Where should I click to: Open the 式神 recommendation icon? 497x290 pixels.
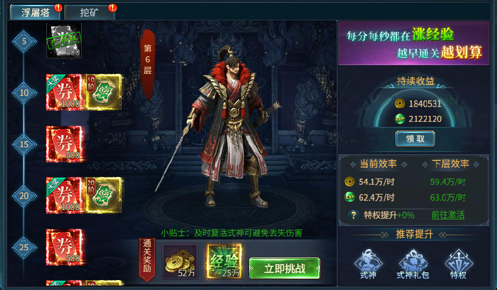pos(368,264)
